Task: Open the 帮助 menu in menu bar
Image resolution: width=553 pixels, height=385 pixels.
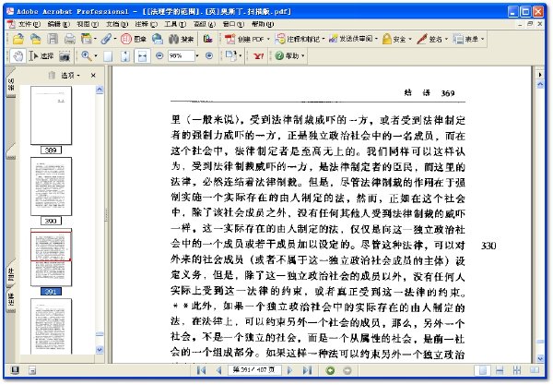Action: [263, 24]
